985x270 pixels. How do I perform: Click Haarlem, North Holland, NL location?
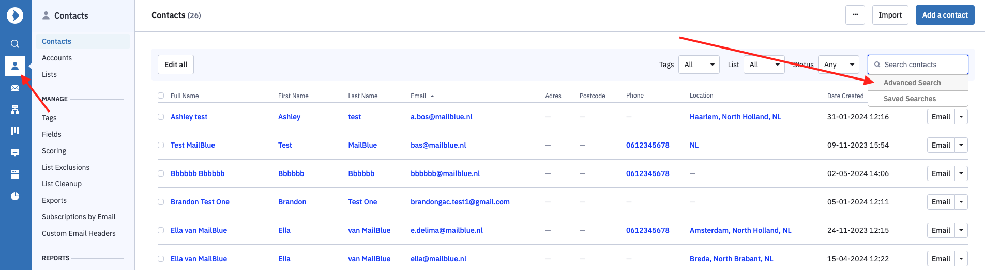tap(735, 117)
